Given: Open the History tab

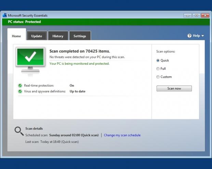Looking at the screenshot, I should click(x=58, y=36).
